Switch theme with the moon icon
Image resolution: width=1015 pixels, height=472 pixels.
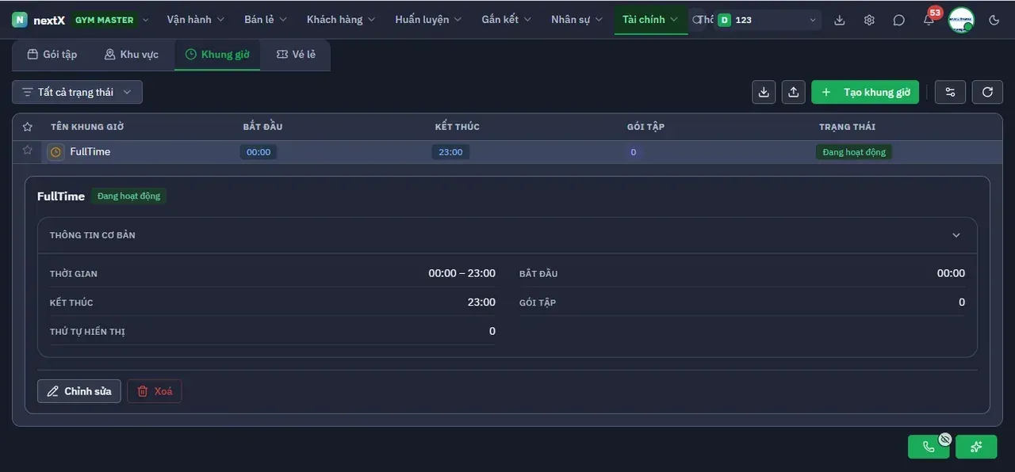(994, 20)
